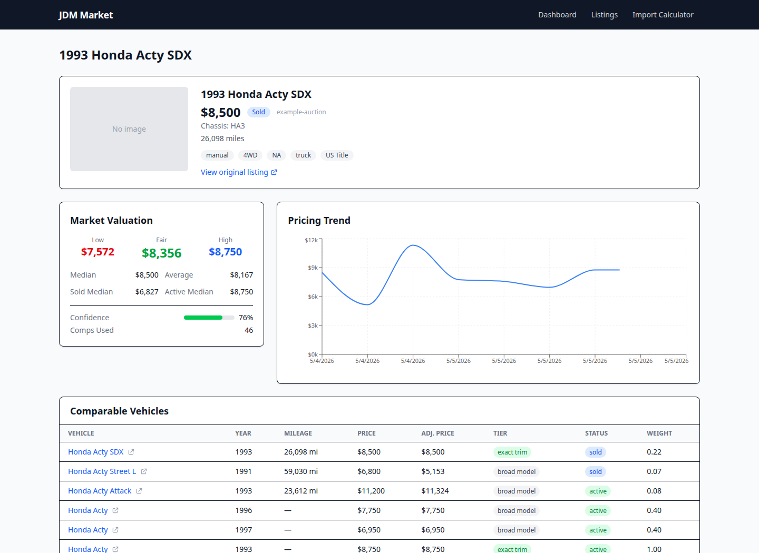Click external-link icon next to Honda Acty Attack

[x=139, y=491]
